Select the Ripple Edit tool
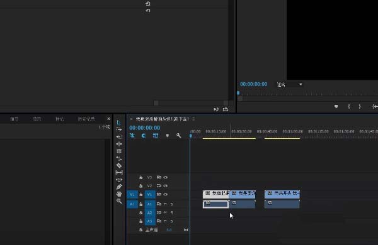This screenshot has height=245, width=378. [x=119, y=144]
